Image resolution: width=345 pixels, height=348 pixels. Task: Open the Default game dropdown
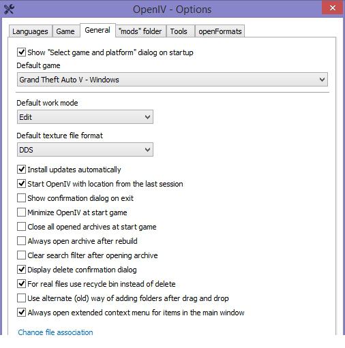click(172, 80)
